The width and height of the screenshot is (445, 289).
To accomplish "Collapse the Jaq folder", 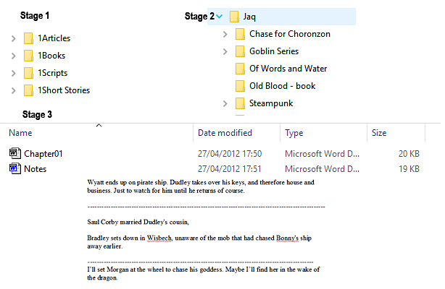I will point(220,17).
